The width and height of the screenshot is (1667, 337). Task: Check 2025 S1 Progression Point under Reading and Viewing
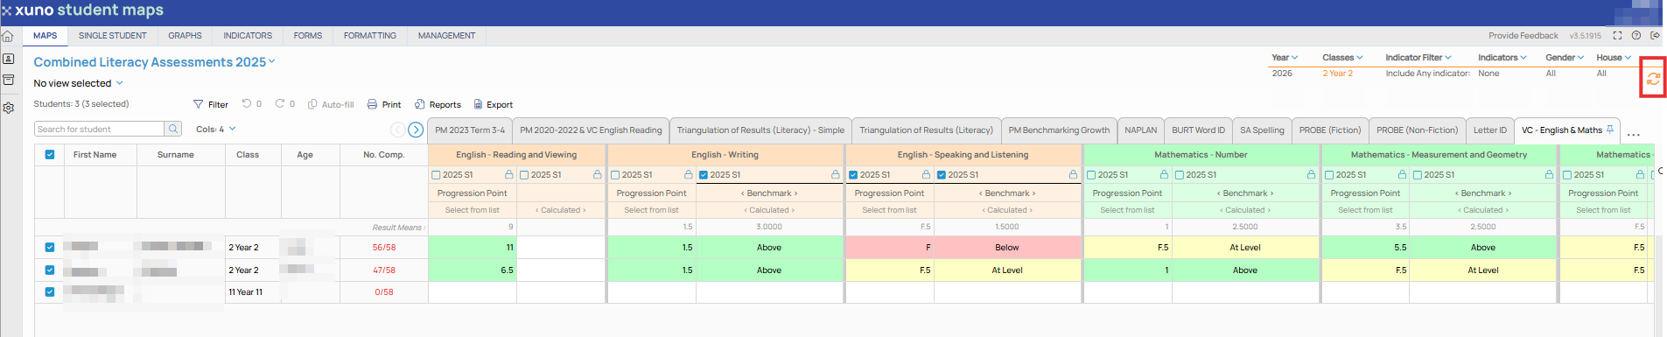436,175
